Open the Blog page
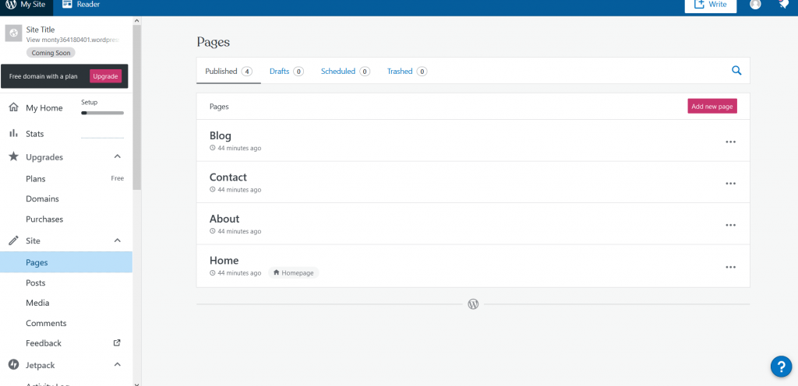The width and height of the screenshot is (798, 386). 221,135
